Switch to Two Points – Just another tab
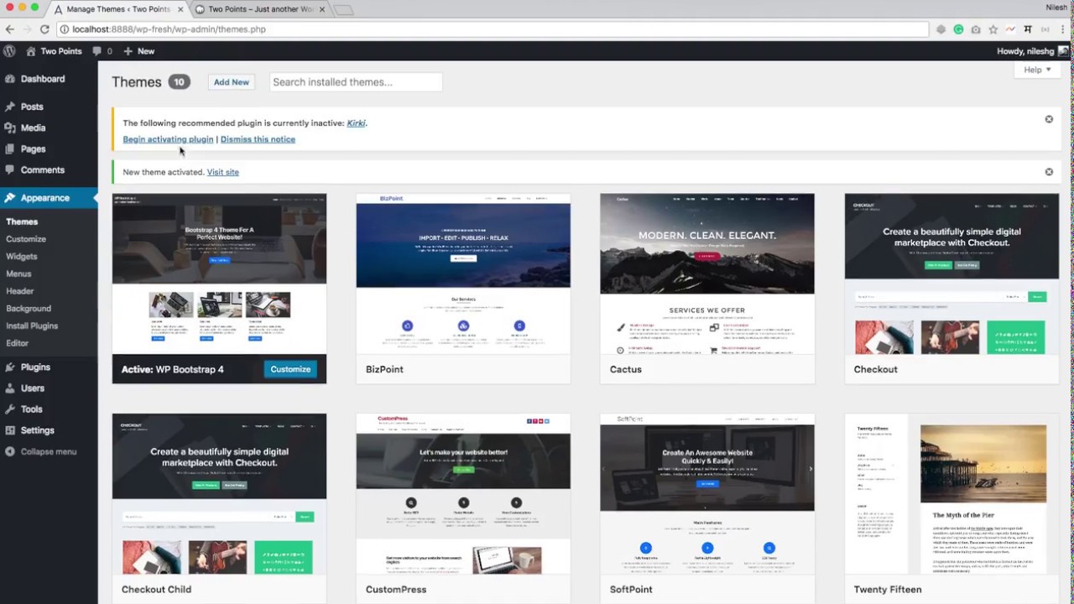This screenshot has height=604, width=1074. point(260,9)
